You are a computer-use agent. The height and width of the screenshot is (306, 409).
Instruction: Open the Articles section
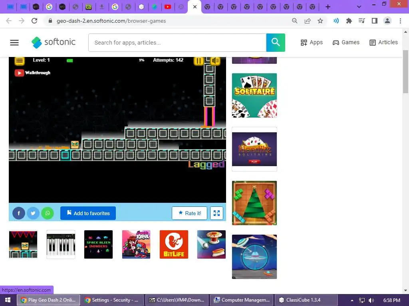[x=383, y=42]
